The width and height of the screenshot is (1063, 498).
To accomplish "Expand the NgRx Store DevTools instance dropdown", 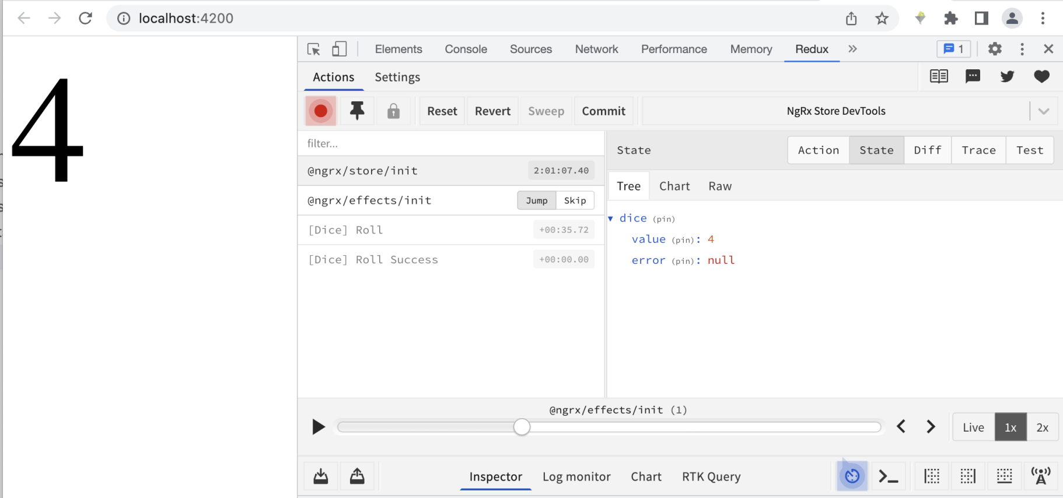I will point(1044,111).
